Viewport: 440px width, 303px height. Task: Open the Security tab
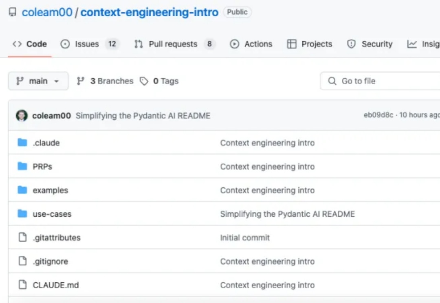point(370,44)
